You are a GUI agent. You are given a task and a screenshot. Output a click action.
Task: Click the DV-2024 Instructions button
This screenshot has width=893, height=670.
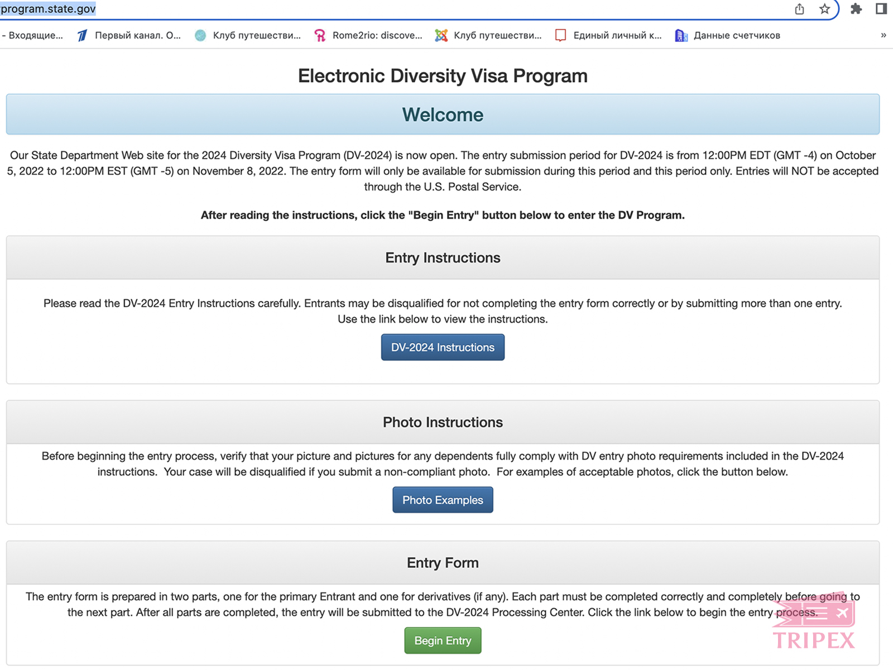pos(443,347)
